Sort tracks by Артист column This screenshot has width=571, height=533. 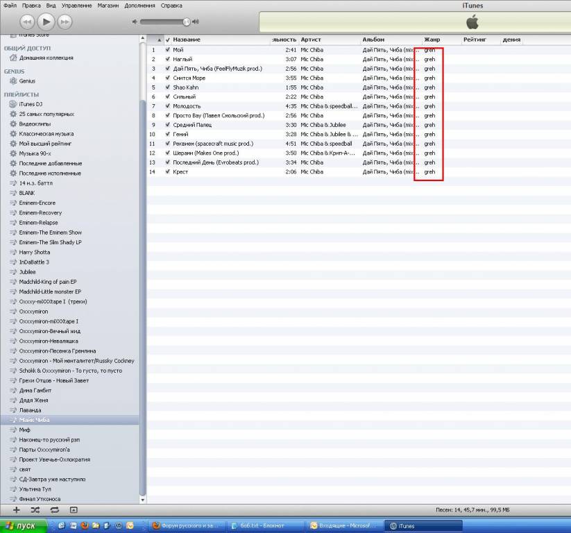pyautogui.click(x=311, y=40)
